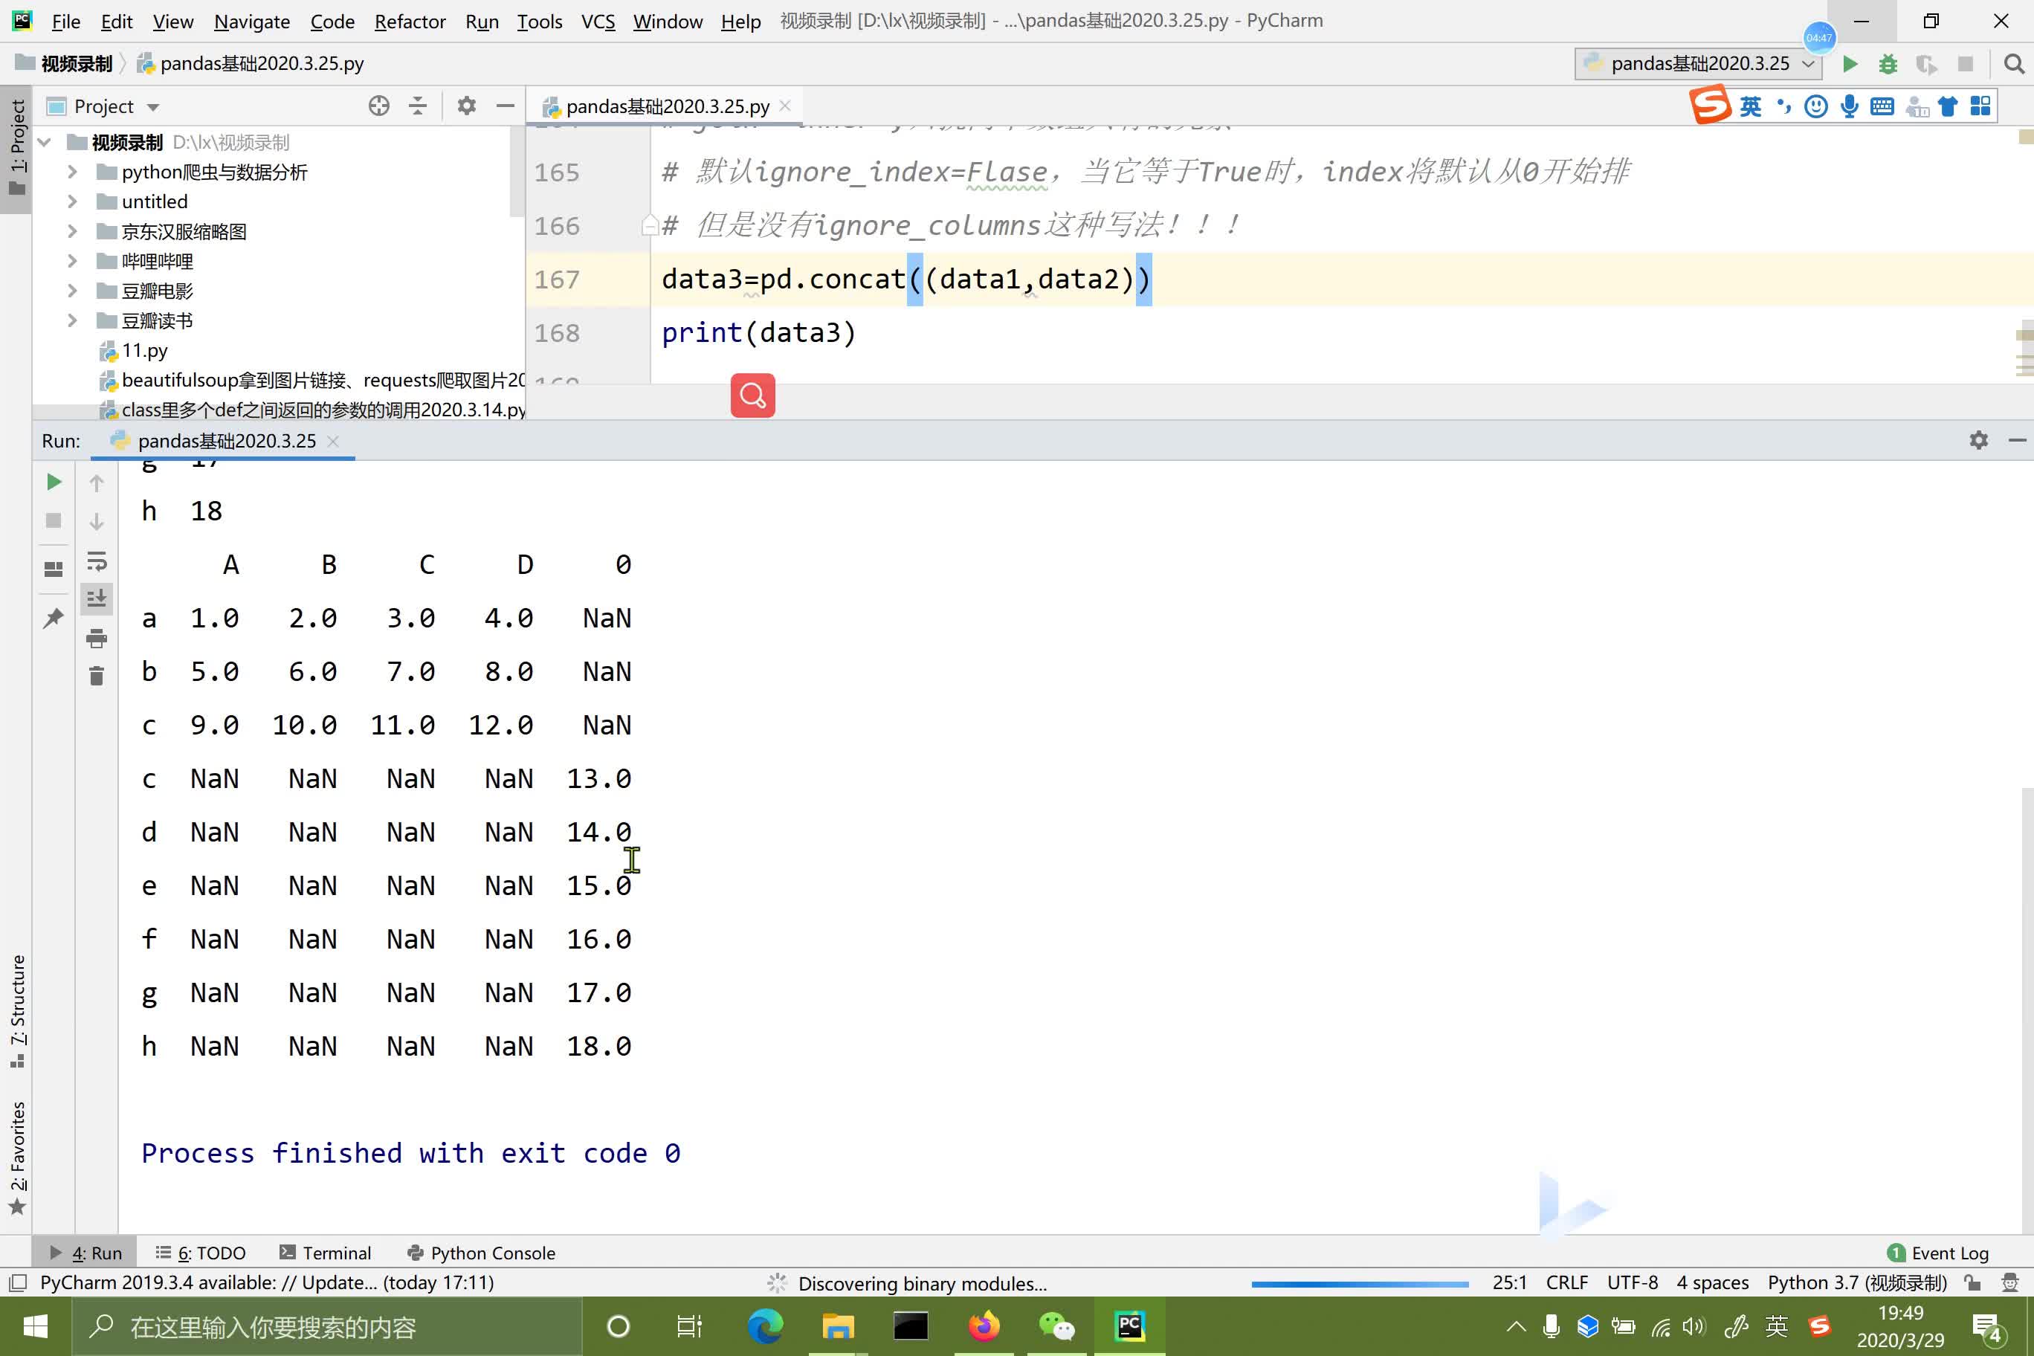Switch to the Terminal tab
This screenshot has height=1356, width=2034.
click(x=326, y=1252)
